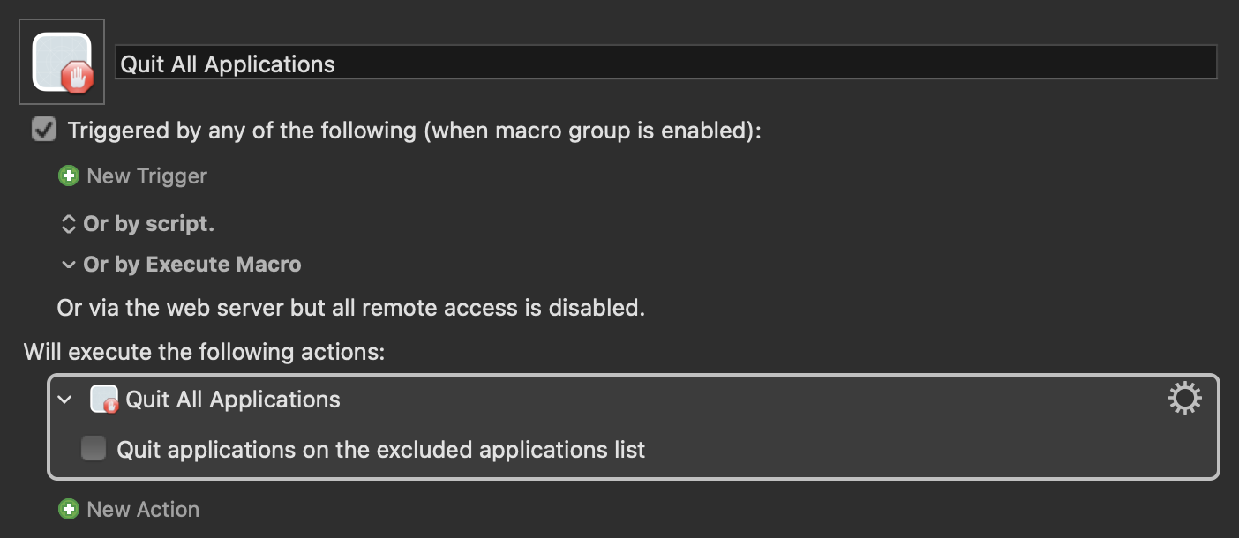Click the web server remote access disabled text
The height and width of the screenshot is (538, 1239).
(350, 308)
